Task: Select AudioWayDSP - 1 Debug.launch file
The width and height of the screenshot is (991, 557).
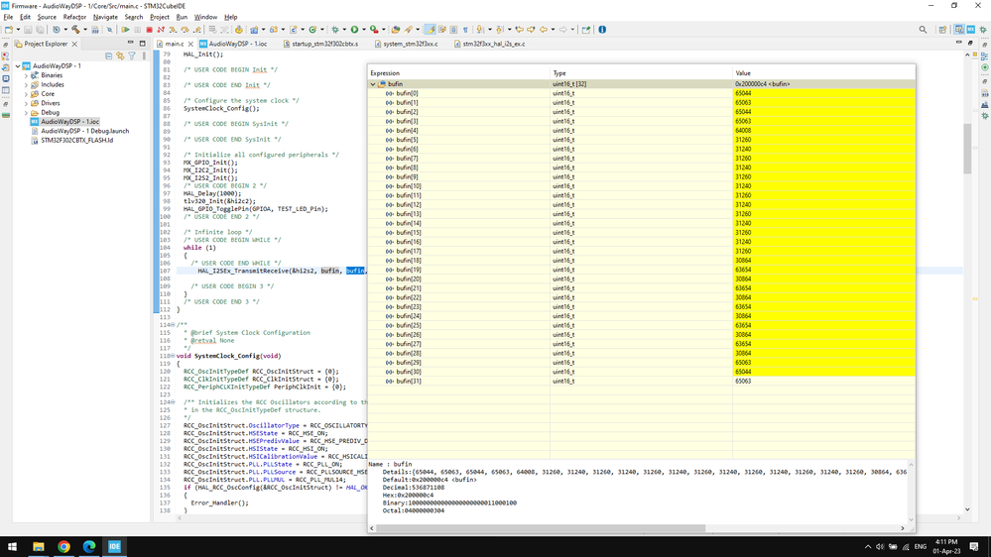Action: (84, 131)
